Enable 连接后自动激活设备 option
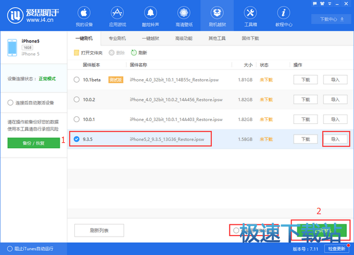 (10, 103)
